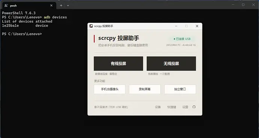Start wired casting with 有线投屏
The image size is (259, 138).
[x=119, y=63]
